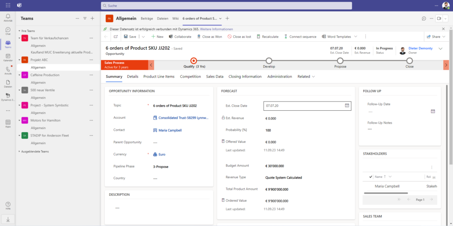Open the Related tab dropdown
Screen dimensions: 453x226
tap(306, 77)
